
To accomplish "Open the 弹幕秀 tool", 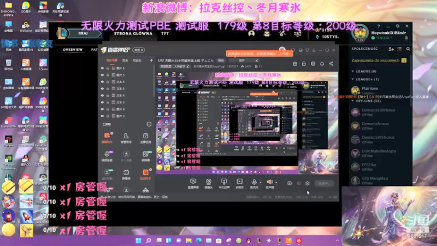I will [x=126, y=174].
